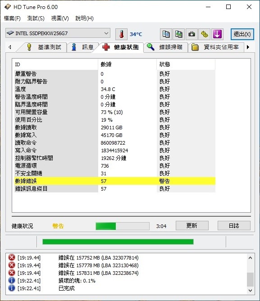Expand the INTEL SSDPEKKW256G7 drive dropdown

(58, 33)
